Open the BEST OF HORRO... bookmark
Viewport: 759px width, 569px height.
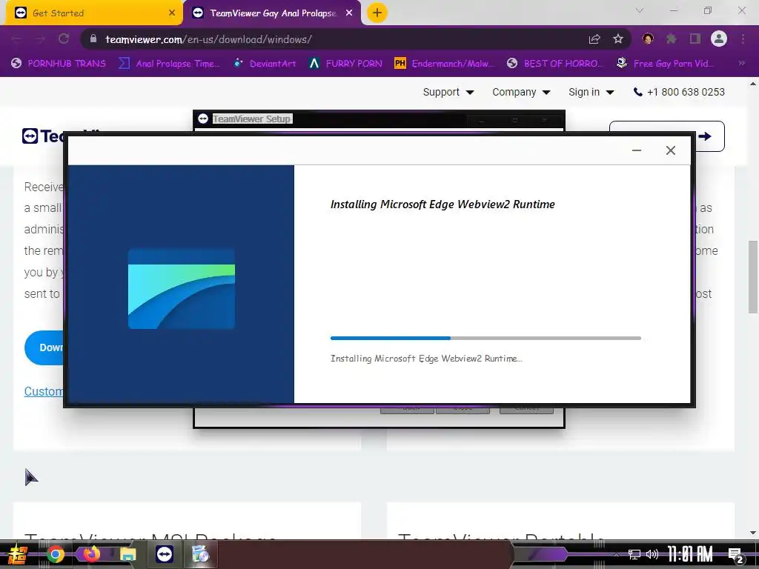click(555, 64)
